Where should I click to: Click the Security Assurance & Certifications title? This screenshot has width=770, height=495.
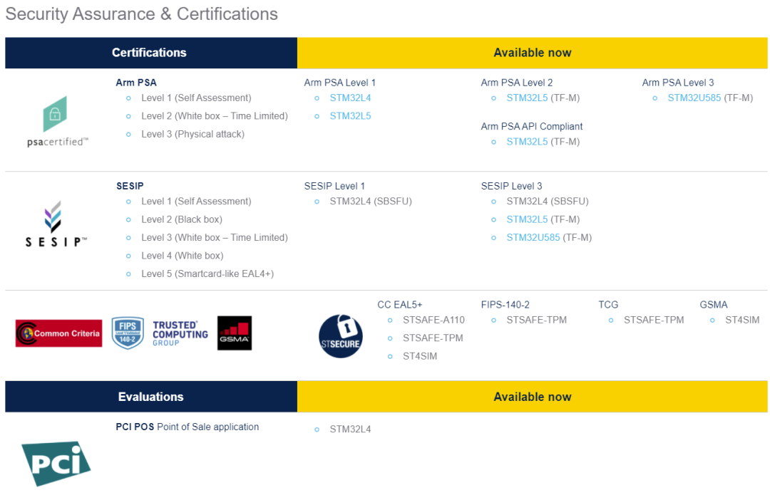[141, 14]
